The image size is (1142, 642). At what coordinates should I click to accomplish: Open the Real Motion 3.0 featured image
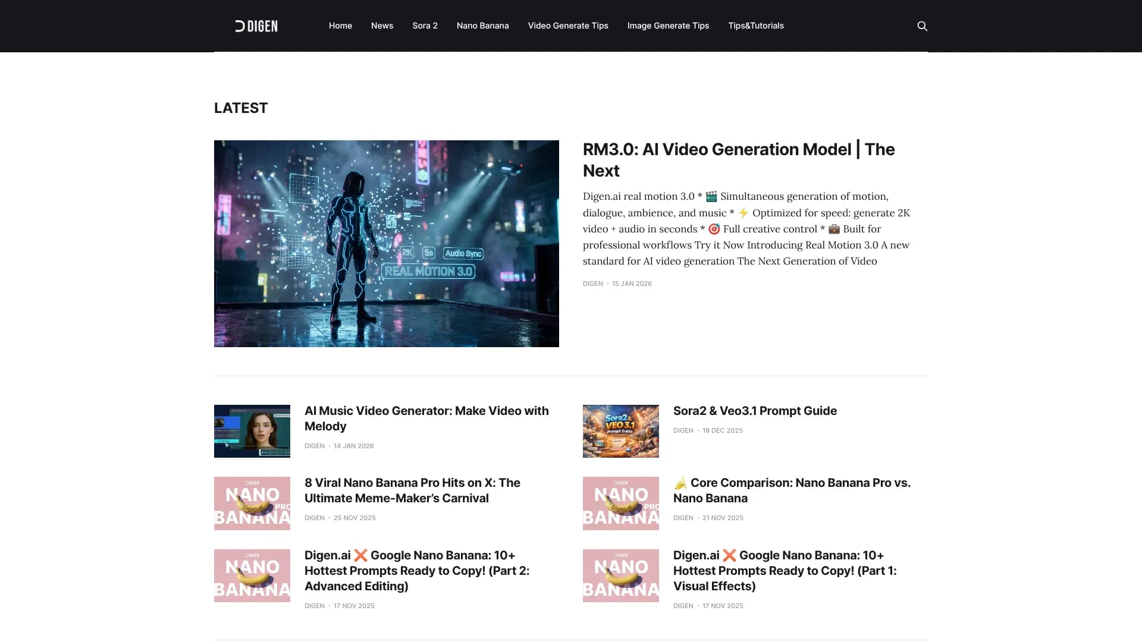coord(387,244)
